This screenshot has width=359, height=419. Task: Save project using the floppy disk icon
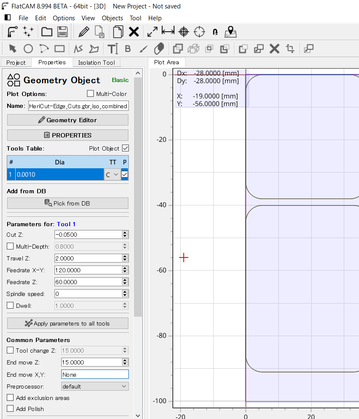tap(63, 32)
